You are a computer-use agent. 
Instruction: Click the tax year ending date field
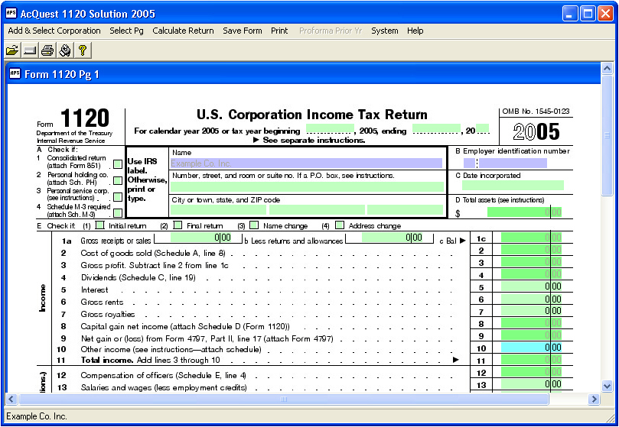436,128
